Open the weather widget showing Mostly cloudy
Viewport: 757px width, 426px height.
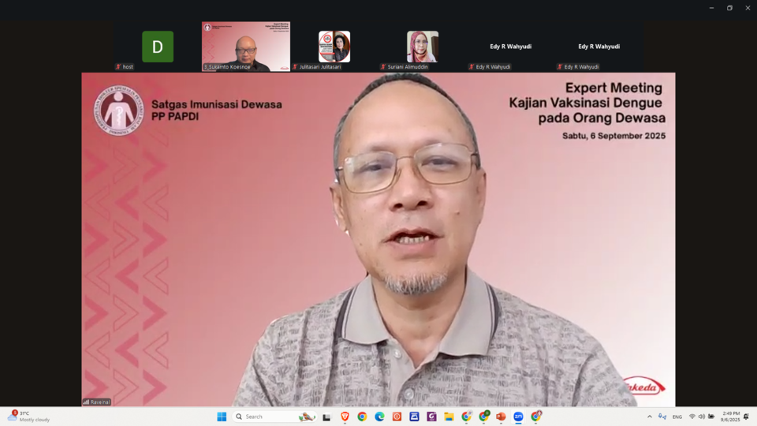coord(28,417)
